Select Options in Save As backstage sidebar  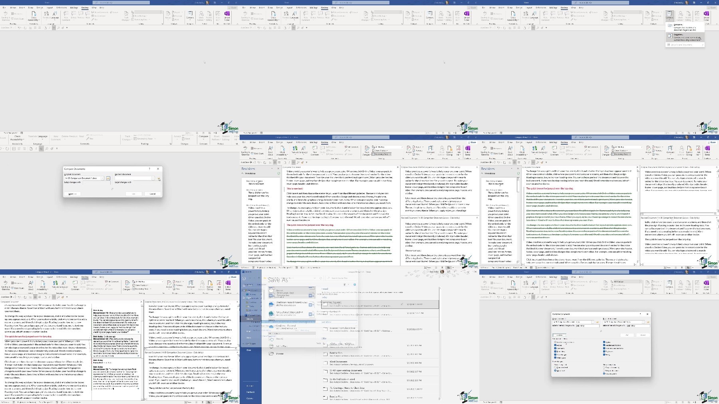(x=250, y=398)
